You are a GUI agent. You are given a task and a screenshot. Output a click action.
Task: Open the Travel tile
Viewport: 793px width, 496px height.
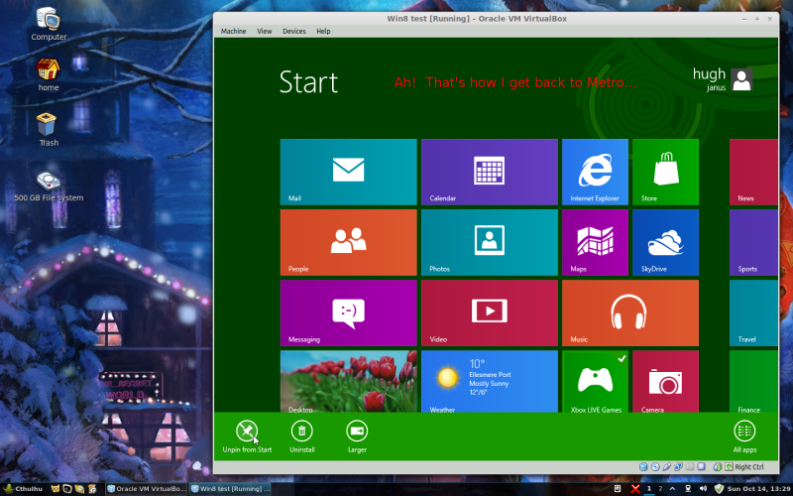click(753, 312)
